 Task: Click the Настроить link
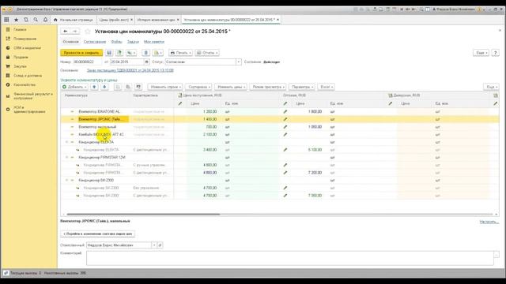click(x=489, y=222)
